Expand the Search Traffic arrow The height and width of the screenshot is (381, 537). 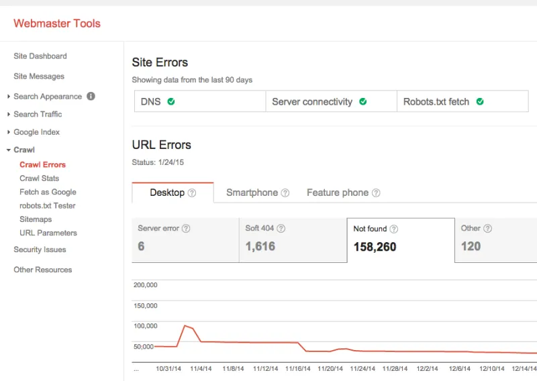9,114
